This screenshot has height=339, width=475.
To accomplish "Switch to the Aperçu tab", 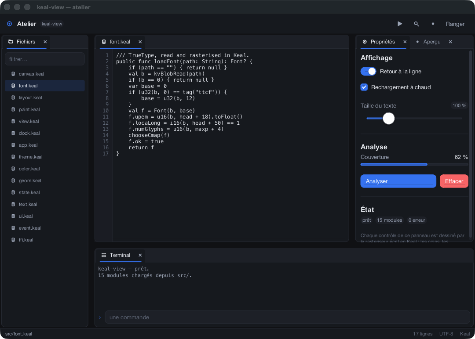I will coord(432,42).
